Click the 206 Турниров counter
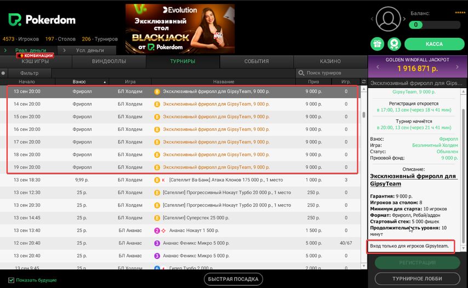Image resolution: width=468 pixels, height=288 pixels. coord(100,39)
